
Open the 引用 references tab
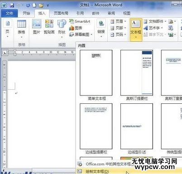pos(80,13)
